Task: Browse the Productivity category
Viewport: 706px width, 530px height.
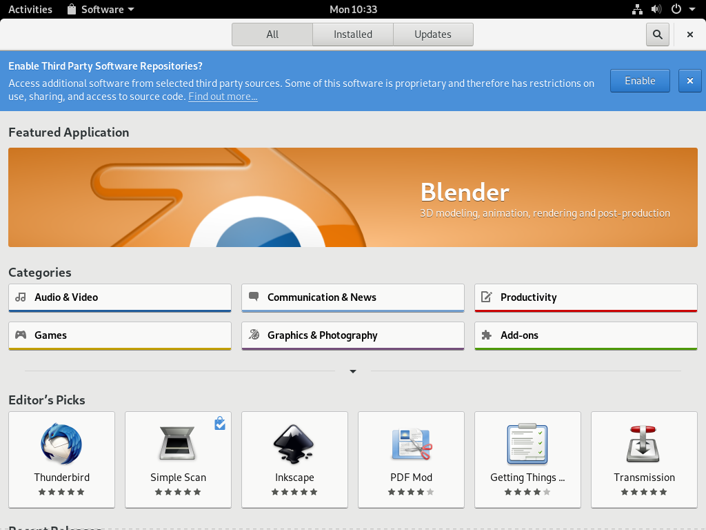Action: [586, 298]
